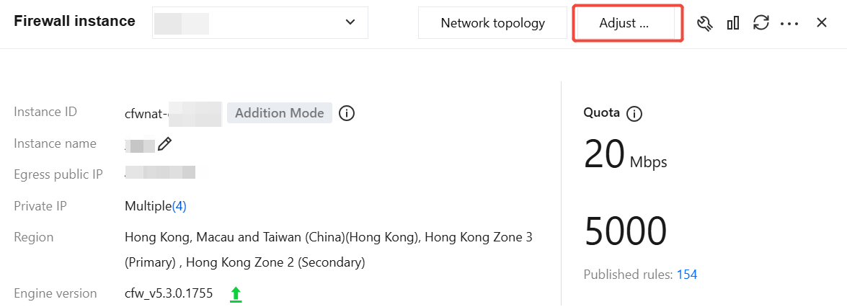Open the Published rules 154 link
Screen dimensions: 847x307
[686, 275]
